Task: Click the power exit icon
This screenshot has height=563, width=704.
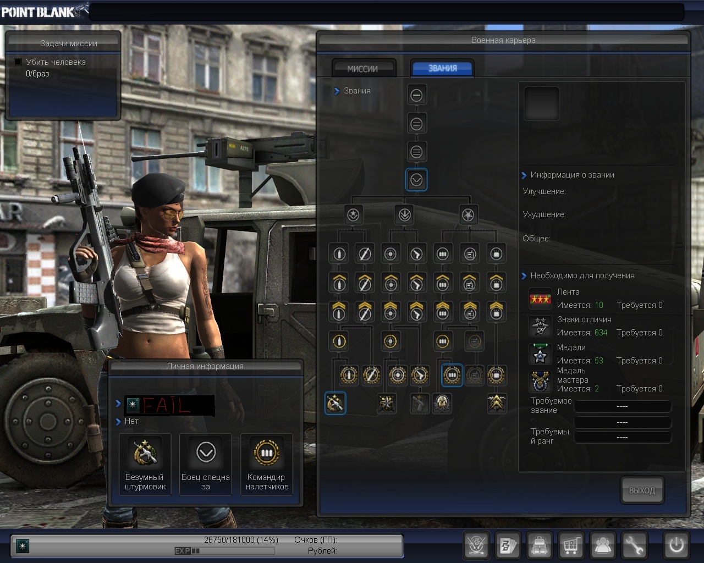Action: tap(676, 545)
